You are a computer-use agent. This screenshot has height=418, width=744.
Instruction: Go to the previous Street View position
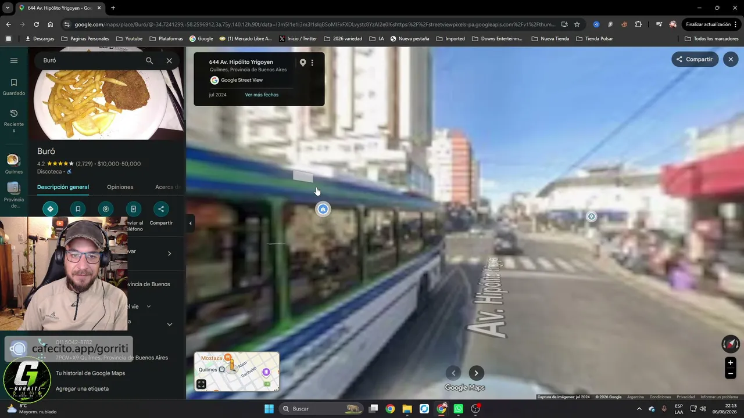(x=453, y=373)
